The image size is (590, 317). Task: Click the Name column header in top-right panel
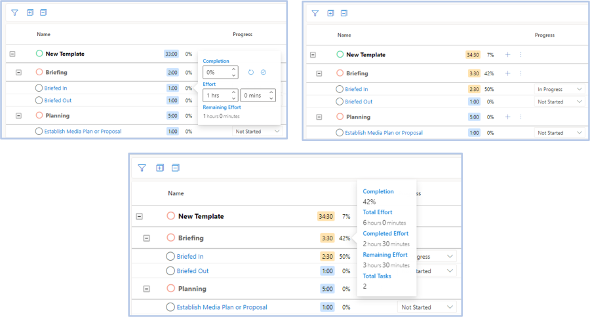[344, 35]
